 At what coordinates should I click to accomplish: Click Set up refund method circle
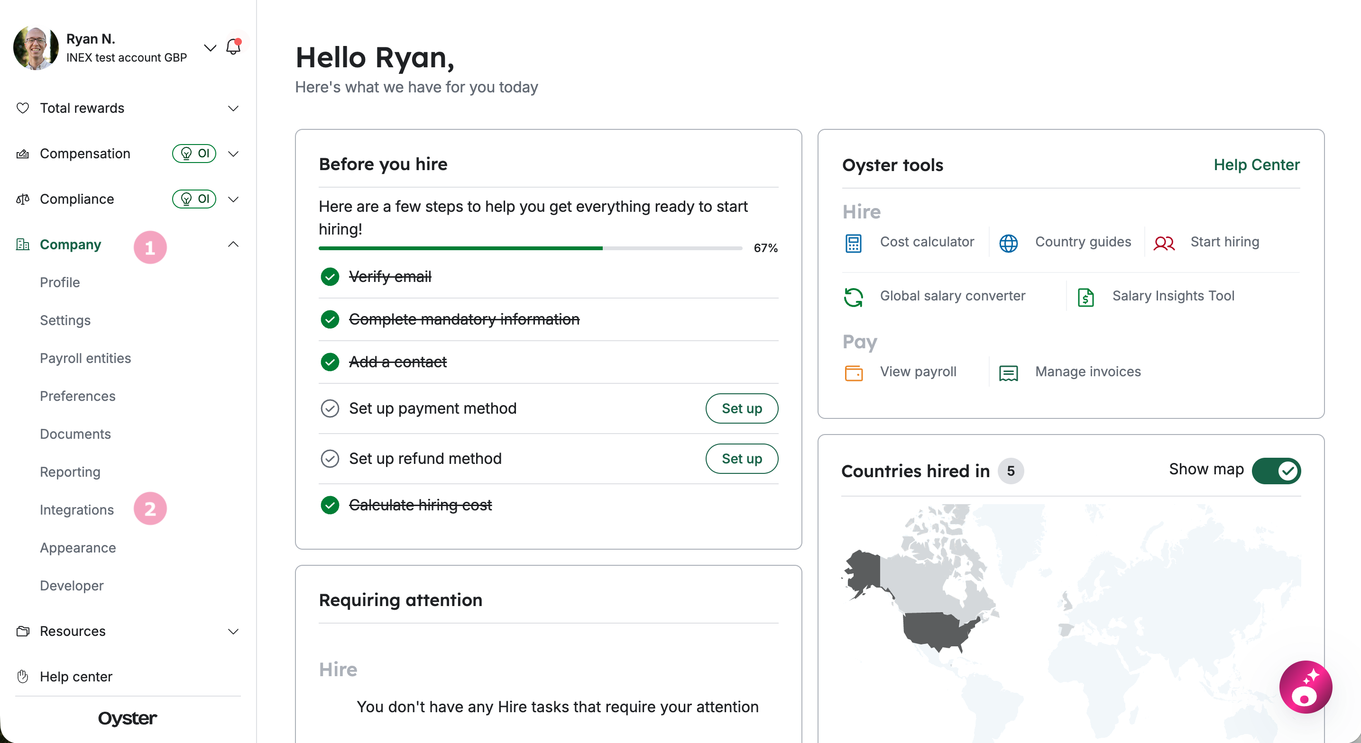point(330,458)
